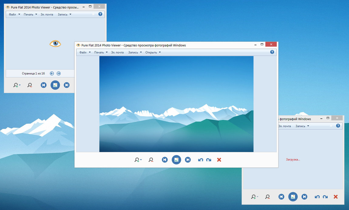Click Эл. почта in center window
This screenshot has width=349, height=210.
(117, 52)
